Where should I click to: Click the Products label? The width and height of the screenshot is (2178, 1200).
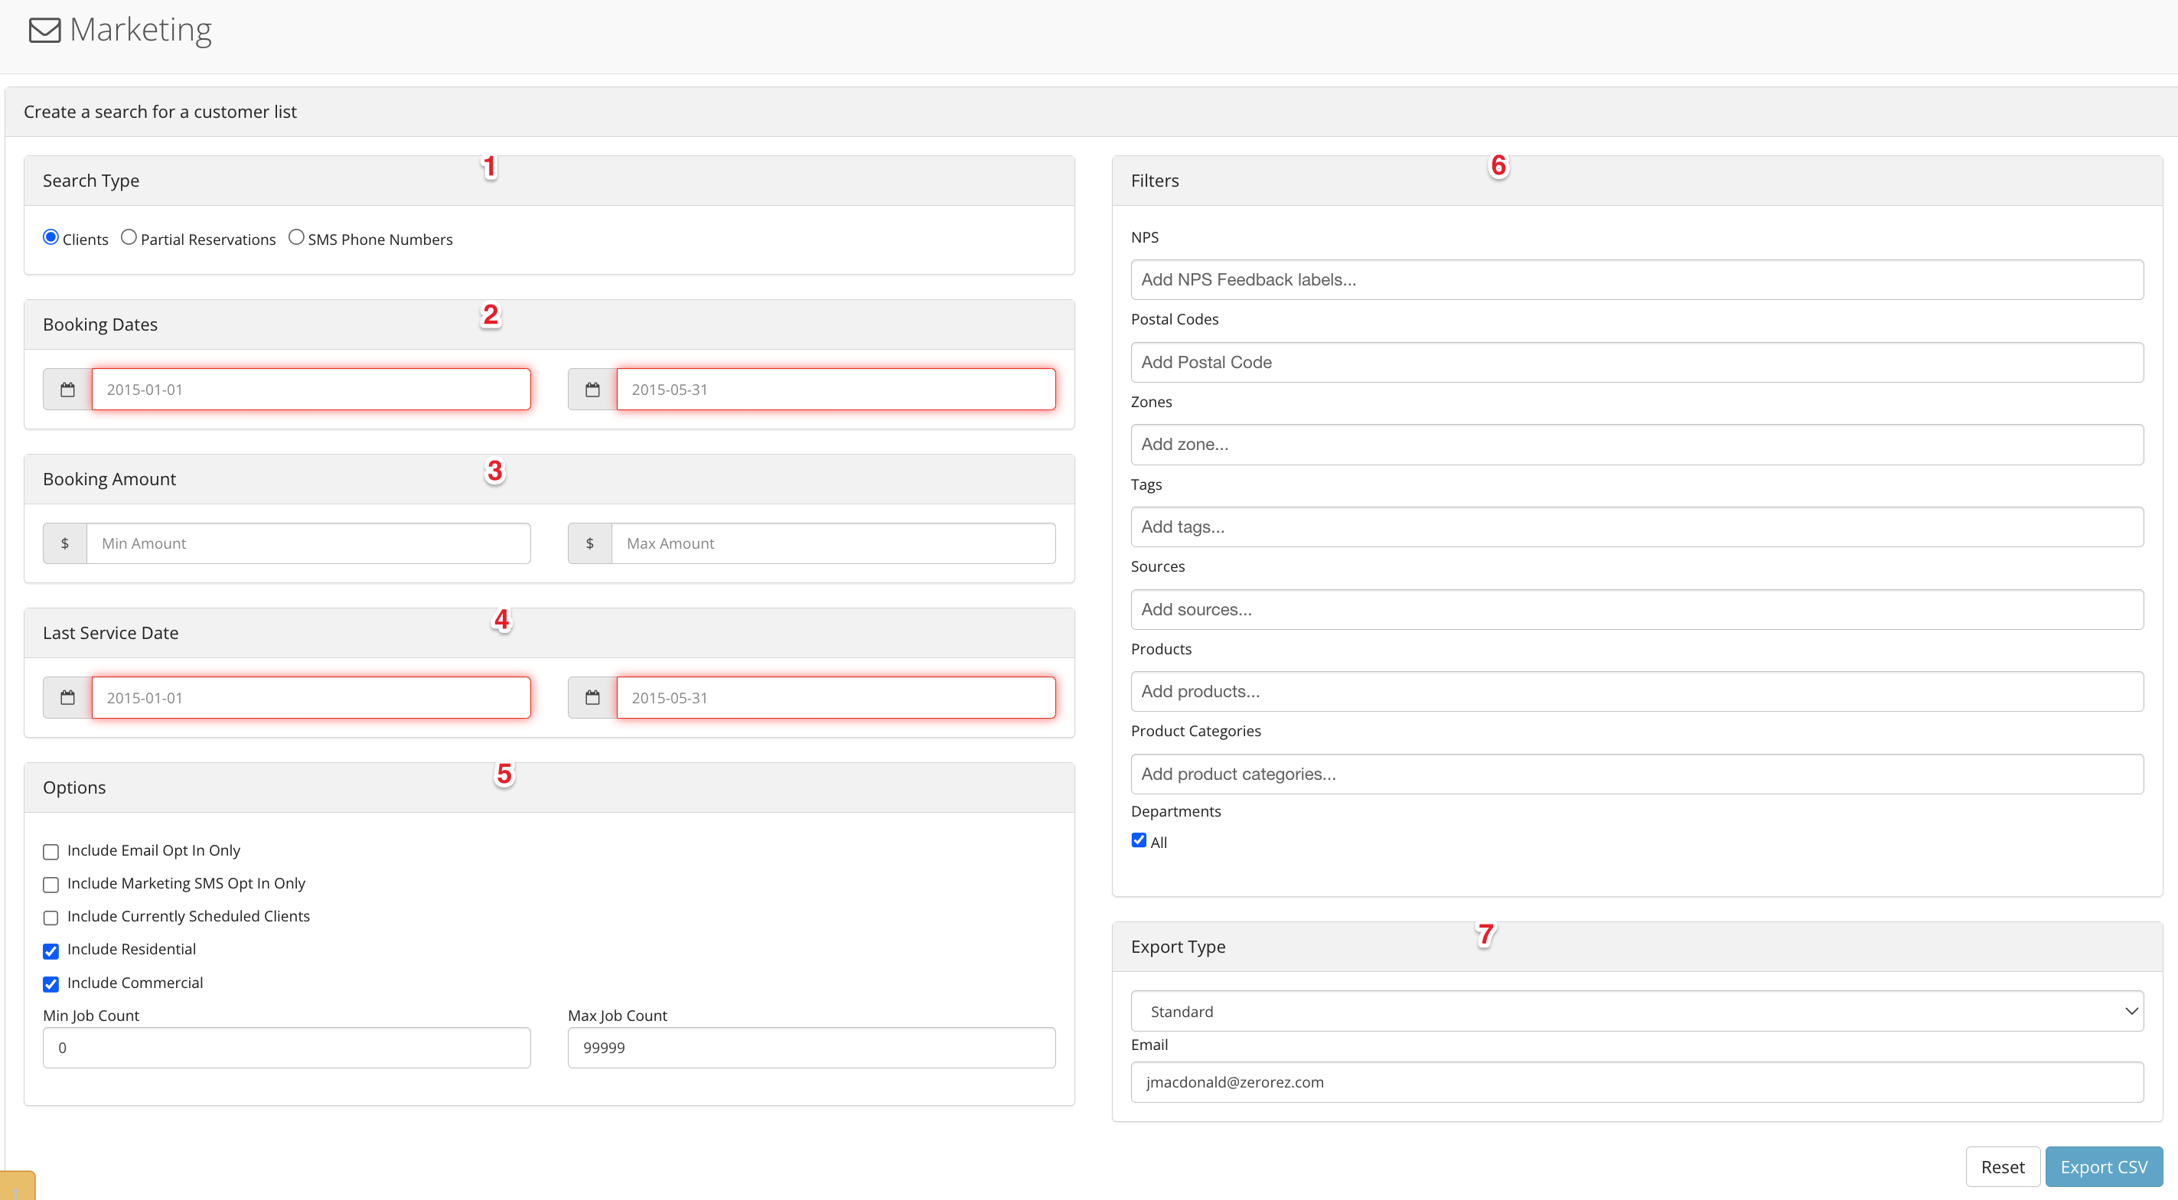(x=1161, y=649)
